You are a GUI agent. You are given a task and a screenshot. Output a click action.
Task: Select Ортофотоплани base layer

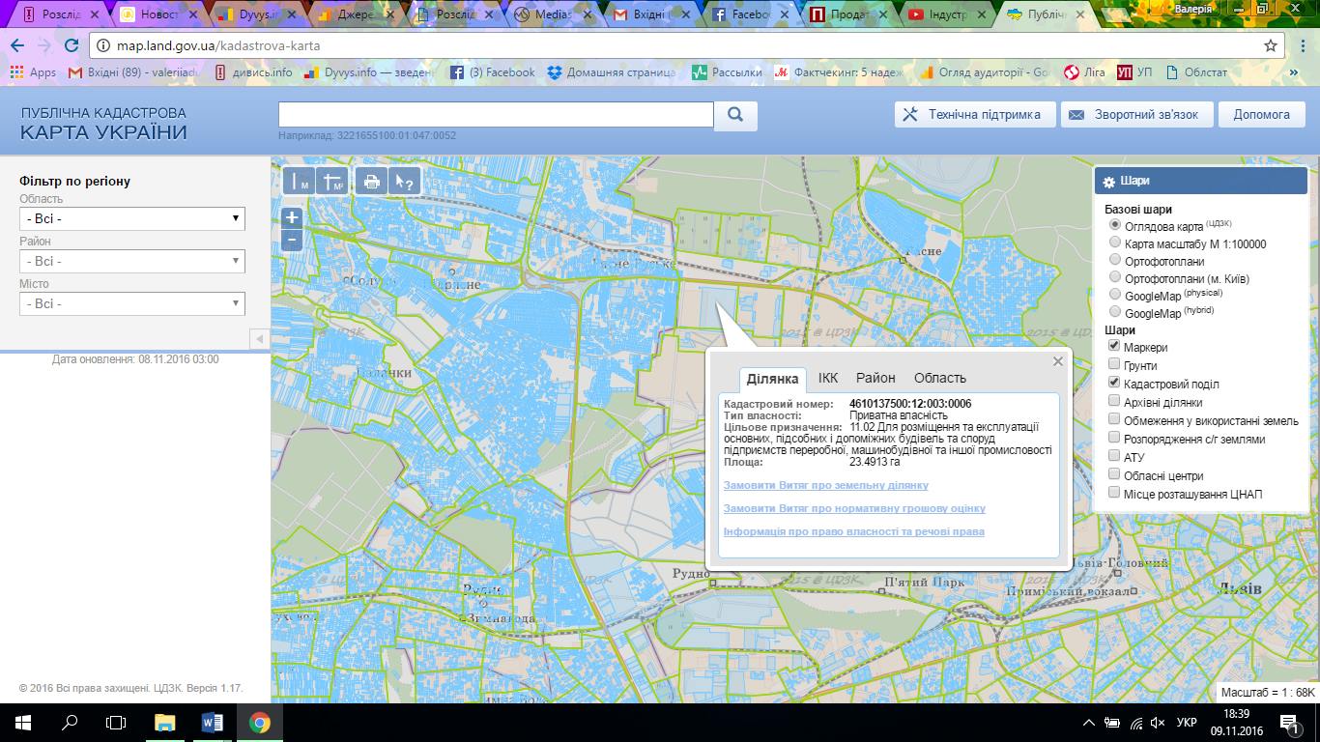1115,260
